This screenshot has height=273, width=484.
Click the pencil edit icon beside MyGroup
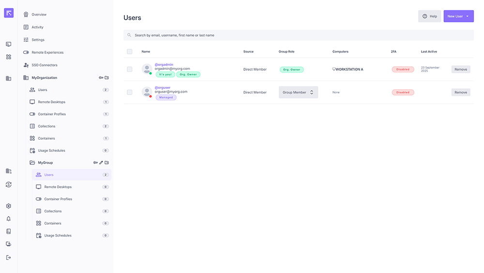[x=101, y=162]
